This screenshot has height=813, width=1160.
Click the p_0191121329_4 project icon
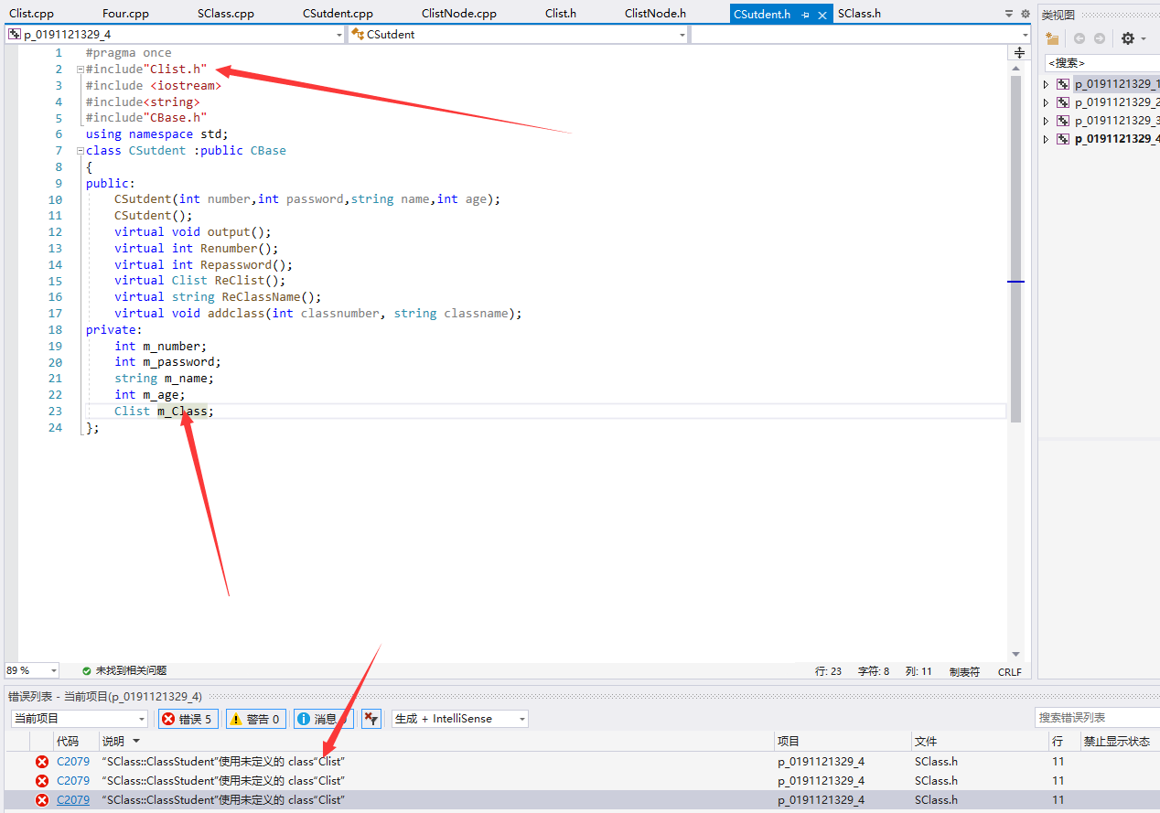point(1062,139)
